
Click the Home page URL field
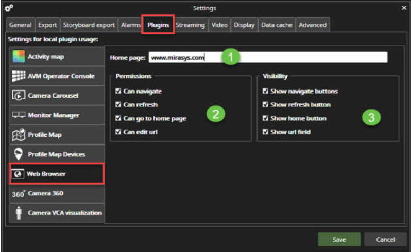click(x=268, y=58)
